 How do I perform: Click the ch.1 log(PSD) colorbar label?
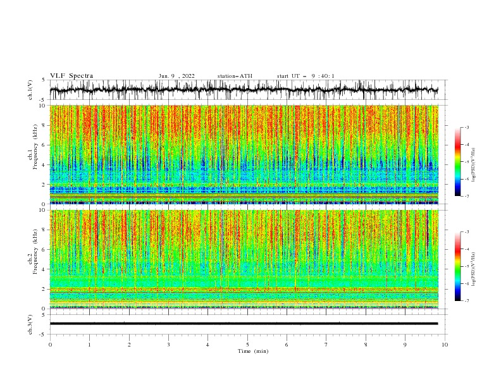473,165
